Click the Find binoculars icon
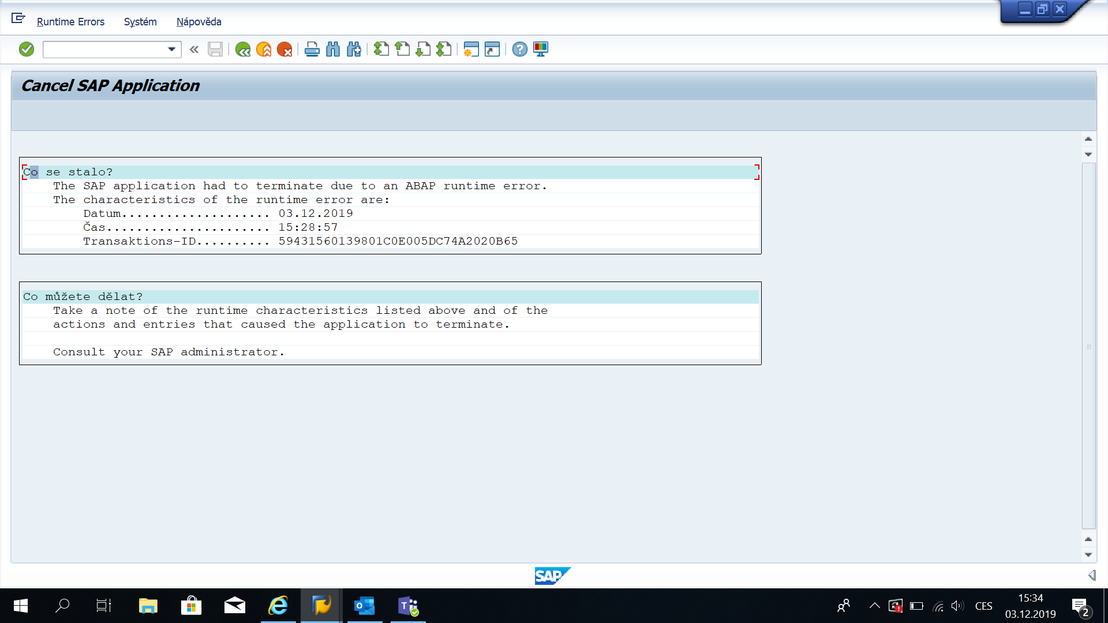 click(333, 50)
